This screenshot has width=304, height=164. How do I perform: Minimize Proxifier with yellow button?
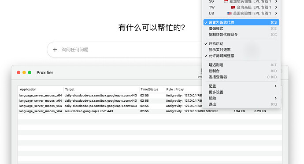[x=24, y=72]
